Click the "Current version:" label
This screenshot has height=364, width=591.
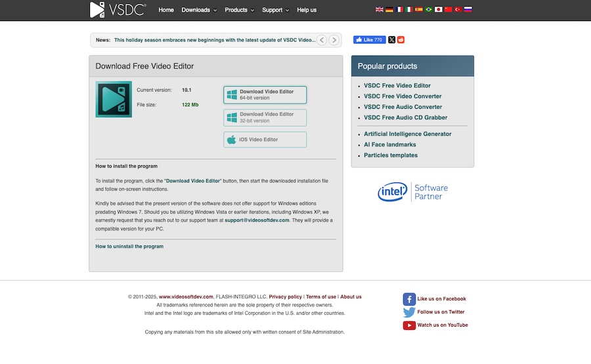coord(154,90)
